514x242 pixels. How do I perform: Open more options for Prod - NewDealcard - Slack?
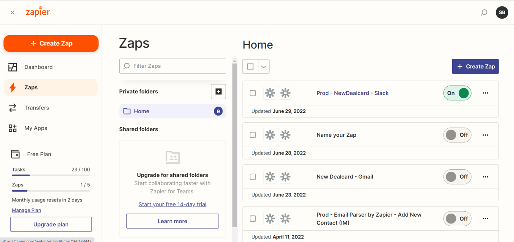[486, 93]
